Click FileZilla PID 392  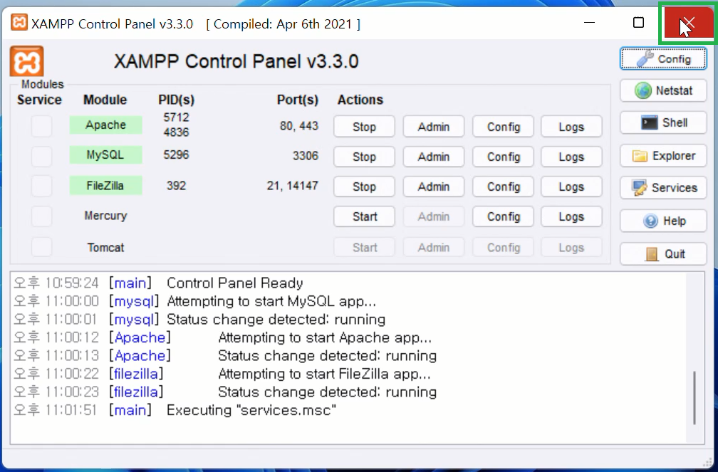pos(177,185)
